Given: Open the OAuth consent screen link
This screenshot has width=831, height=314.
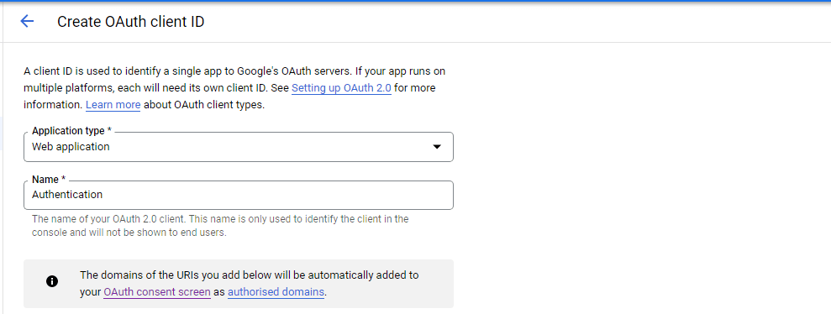Looking at the screenshot, I should 157,292.
